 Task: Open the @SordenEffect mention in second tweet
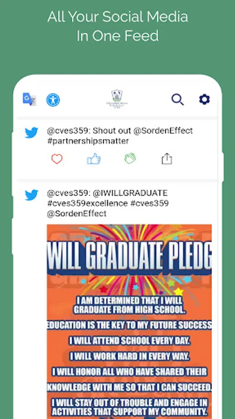[x=77, y=213]
